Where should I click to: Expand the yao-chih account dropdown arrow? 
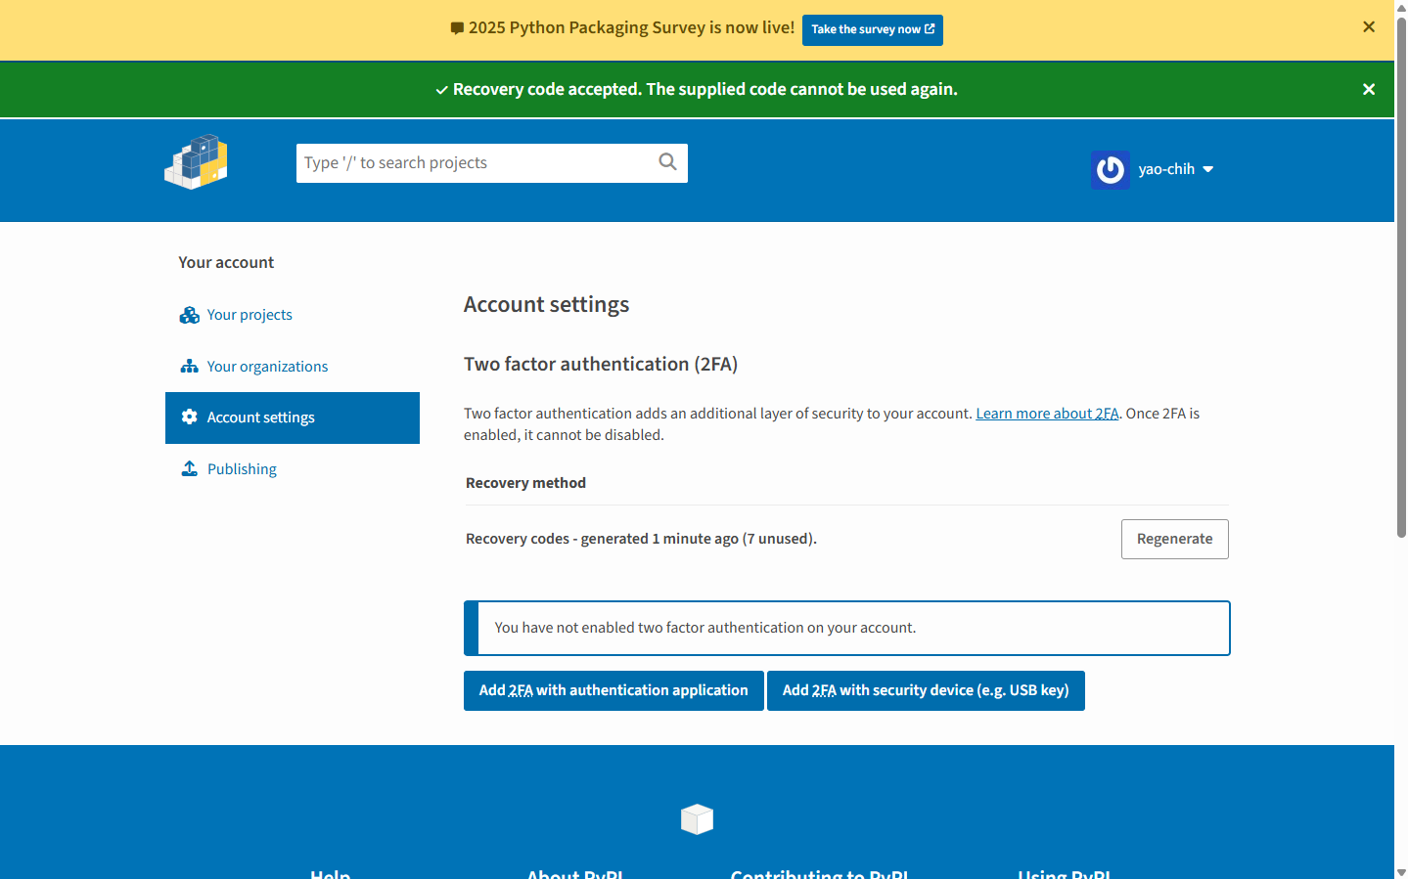pos(1208,169)
